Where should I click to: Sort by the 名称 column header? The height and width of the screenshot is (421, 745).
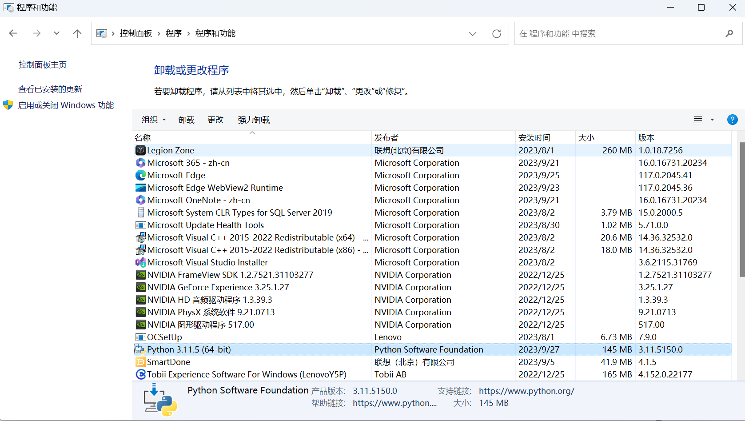point(252,137)
